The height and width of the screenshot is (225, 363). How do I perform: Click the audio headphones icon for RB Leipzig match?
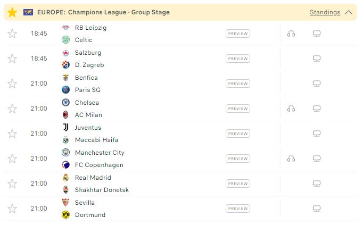click(291, 34)
